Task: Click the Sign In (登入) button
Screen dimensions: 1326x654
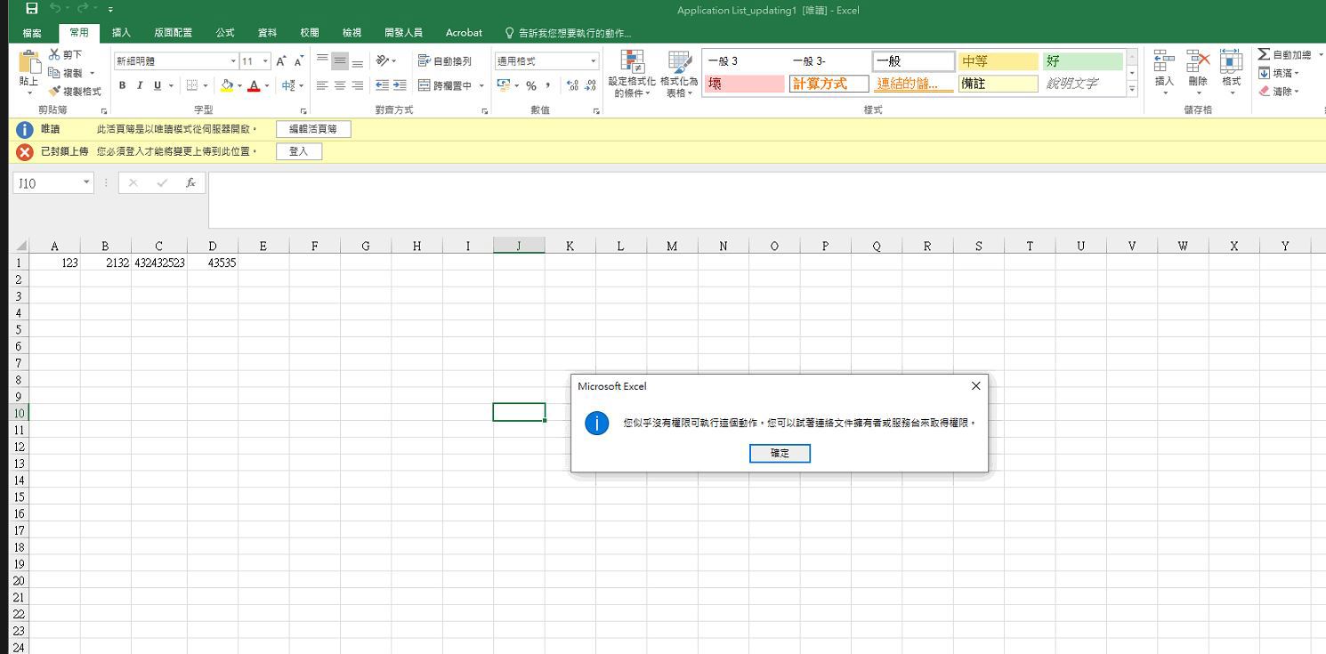Action: [298, 152]
